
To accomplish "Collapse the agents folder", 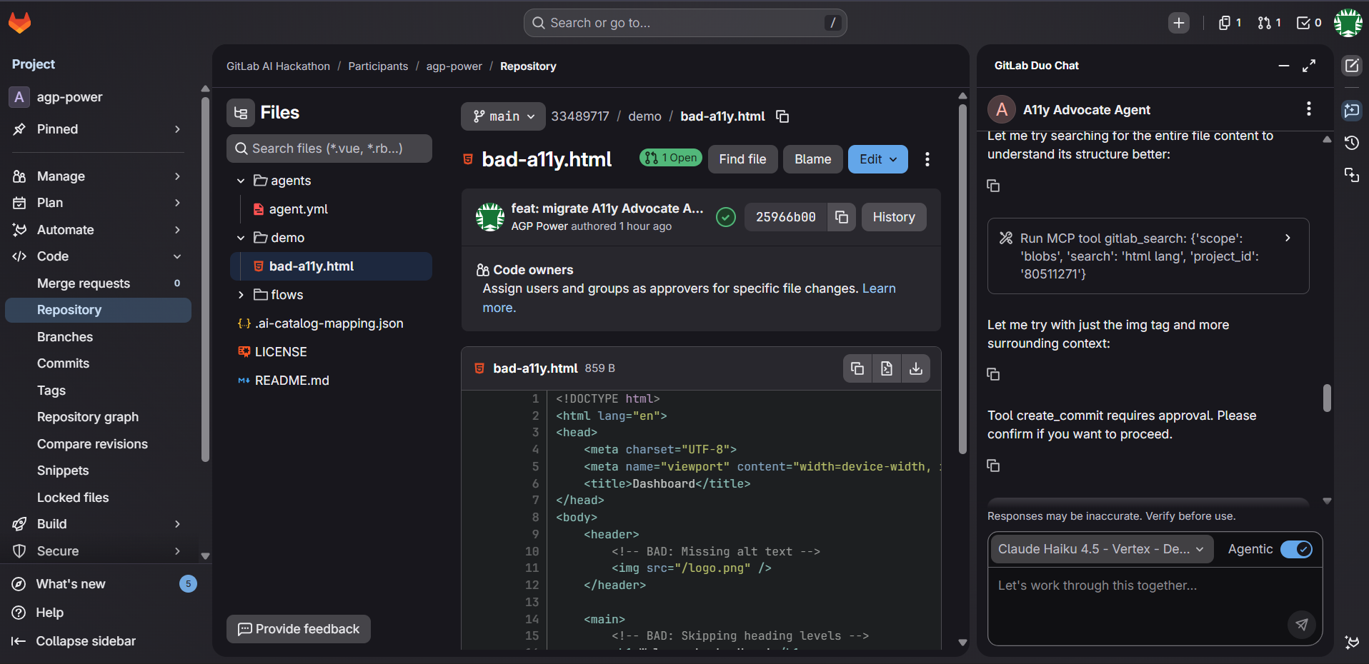I will [241, 181].
